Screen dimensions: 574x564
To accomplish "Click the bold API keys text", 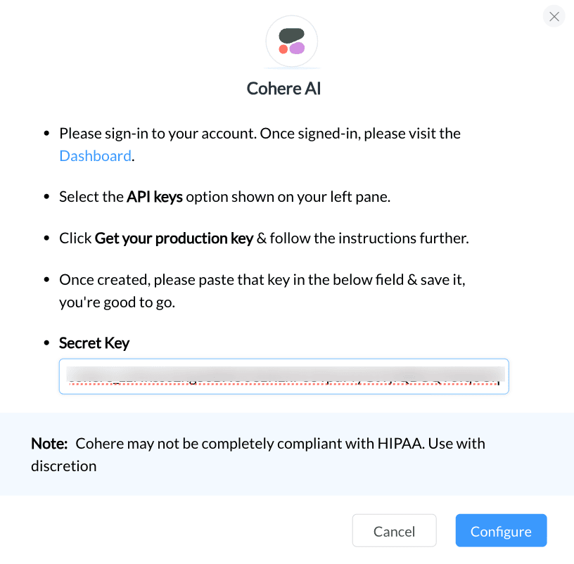I will coord(155,197).
